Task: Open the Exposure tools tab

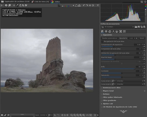Action: point(102,32)
